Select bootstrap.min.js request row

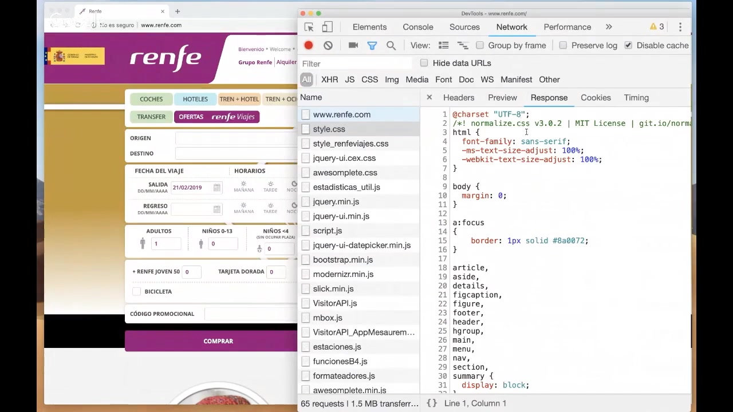point(359,260)
